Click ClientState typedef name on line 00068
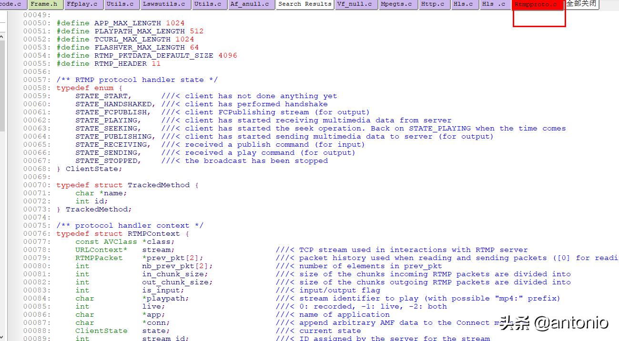 coord(92,169)
